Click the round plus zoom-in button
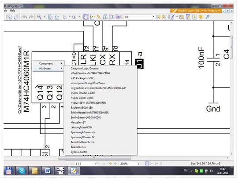Image resolution: width=238 pixels, height=179 pixels. click(x=74, y=17)
